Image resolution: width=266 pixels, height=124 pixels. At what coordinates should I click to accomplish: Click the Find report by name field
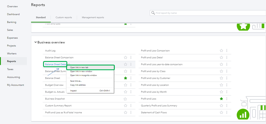pos(206,13)
